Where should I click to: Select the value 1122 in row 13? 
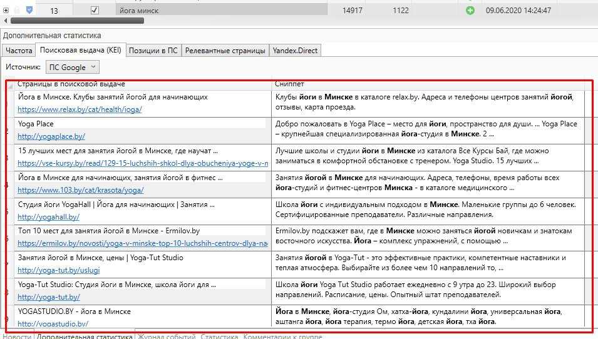tap(401, 10)
